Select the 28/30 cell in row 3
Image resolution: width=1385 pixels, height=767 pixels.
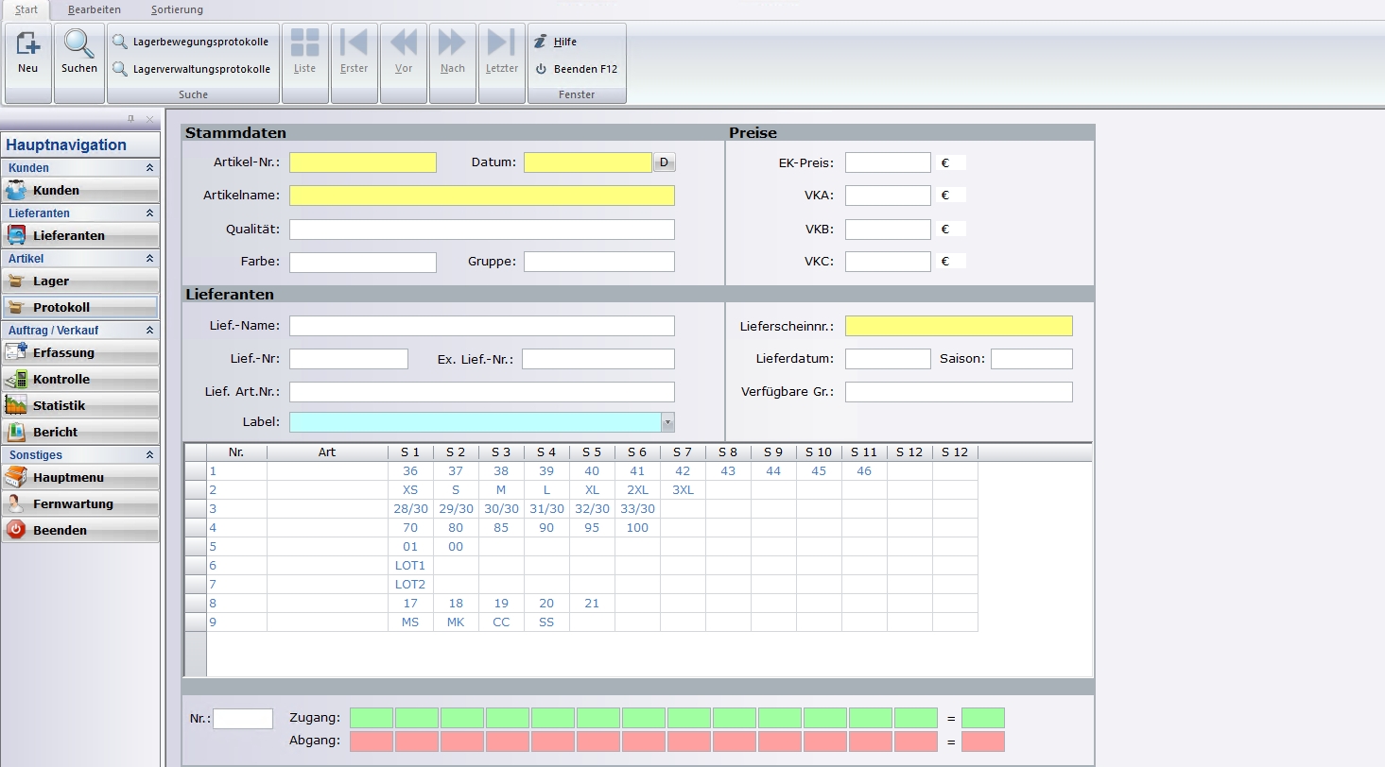pyautogui.click(x=410, y=509)
